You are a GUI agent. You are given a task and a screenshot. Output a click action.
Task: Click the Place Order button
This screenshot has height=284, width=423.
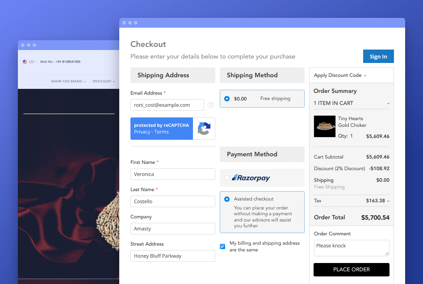point(351,270)
